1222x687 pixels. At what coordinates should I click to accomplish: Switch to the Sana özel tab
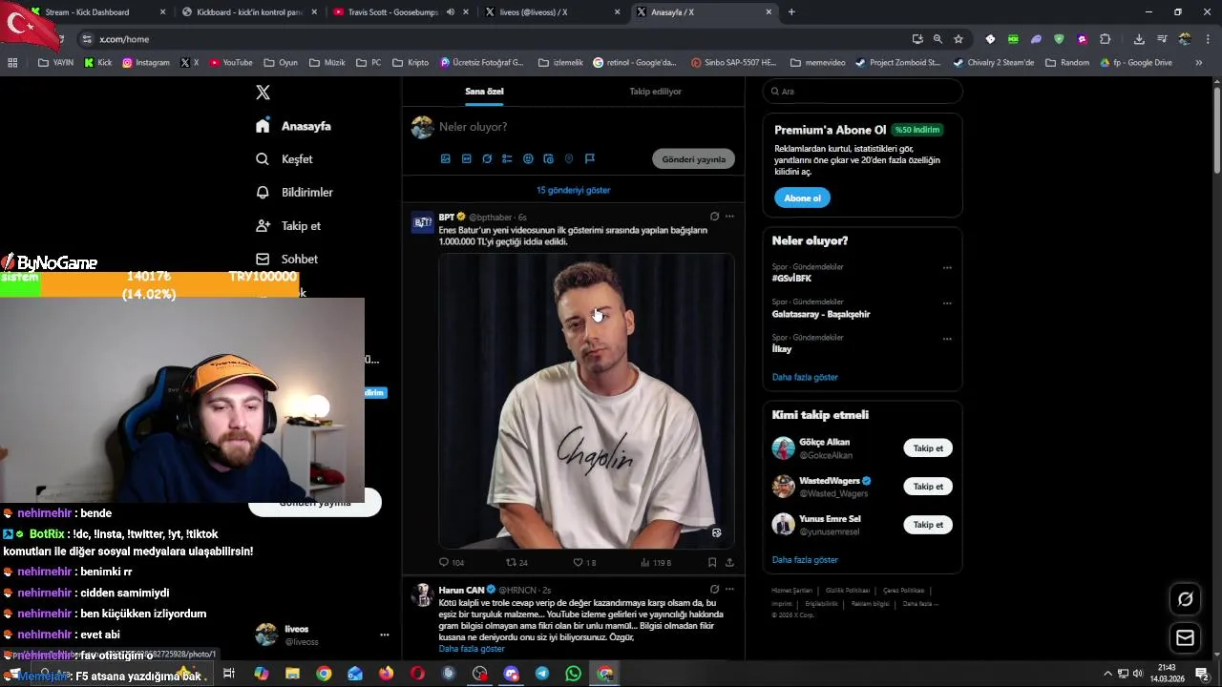pos(484,92)
